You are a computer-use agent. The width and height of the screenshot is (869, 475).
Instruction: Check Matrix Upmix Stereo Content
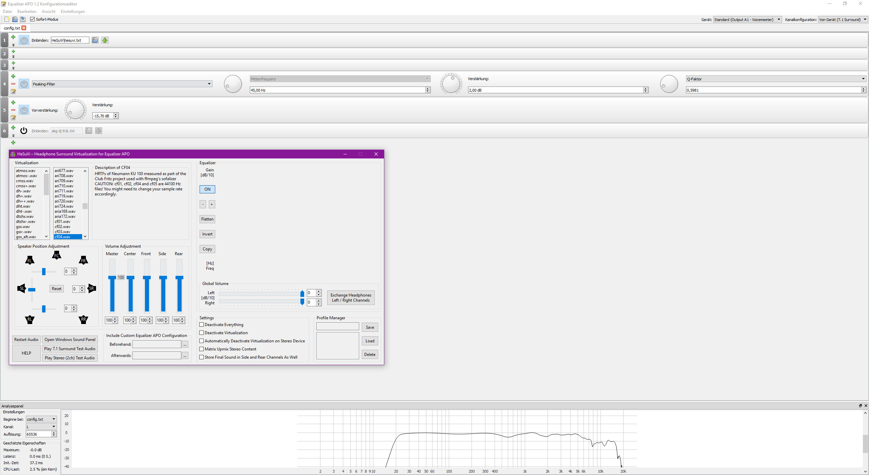202,349
